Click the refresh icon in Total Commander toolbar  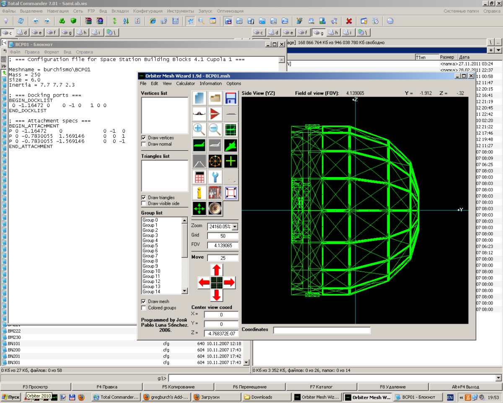coord(21,21)
